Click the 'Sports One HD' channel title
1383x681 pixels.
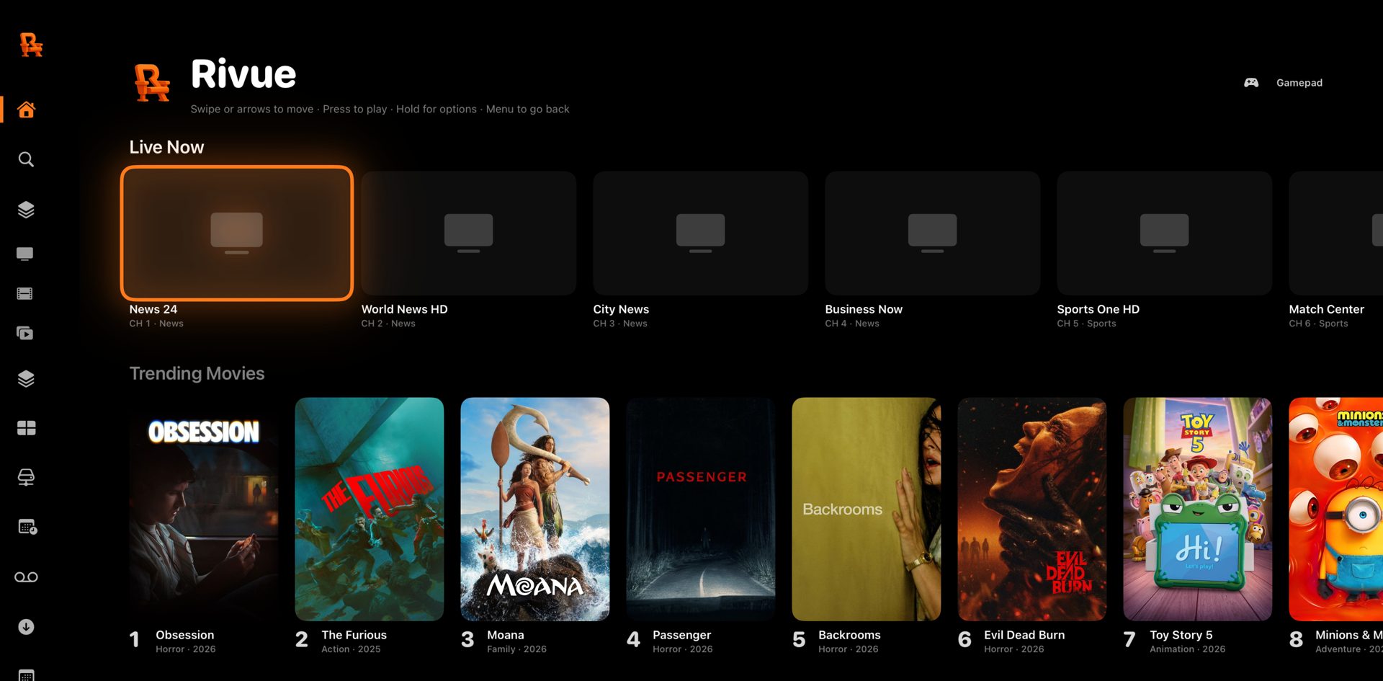click(x=1098, y=309)
